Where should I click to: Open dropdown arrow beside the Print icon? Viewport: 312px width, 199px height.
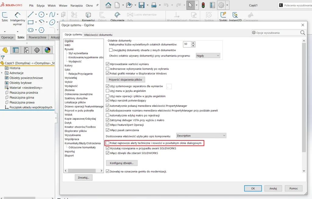(160, 5)
